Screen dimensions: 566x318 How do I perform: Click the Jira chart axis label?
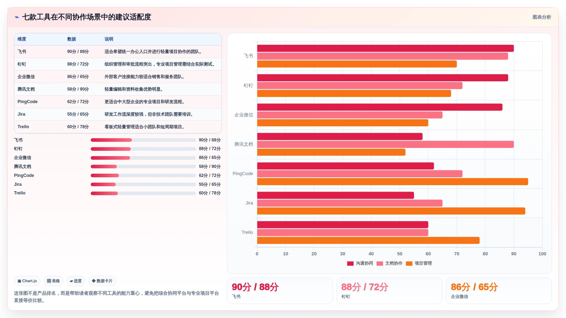pos(249,203)
